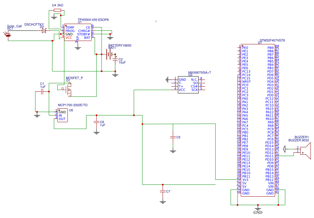Select the STM32F407VGT6 part label
The height and width of the screenshot is (218, 314).
272,40
